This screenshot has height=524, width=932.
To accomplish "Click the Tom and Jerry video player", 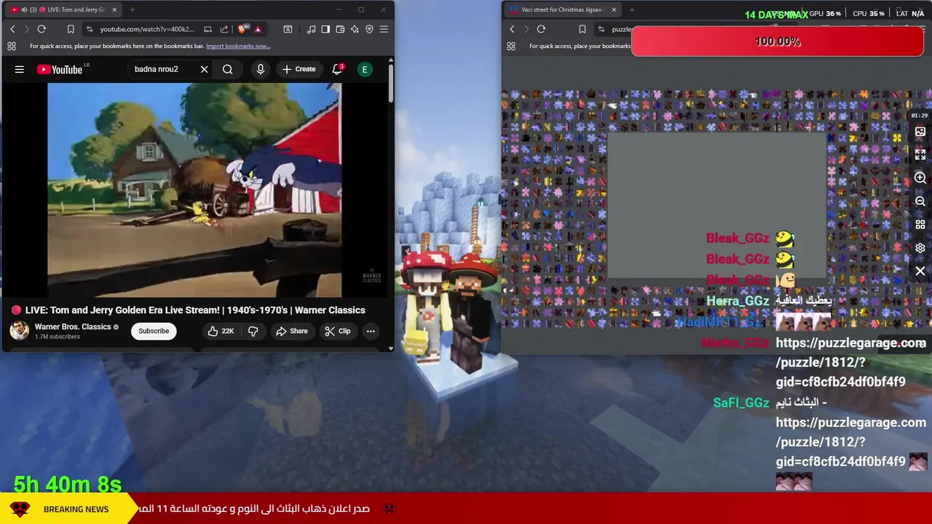I will tap(194, 191).
